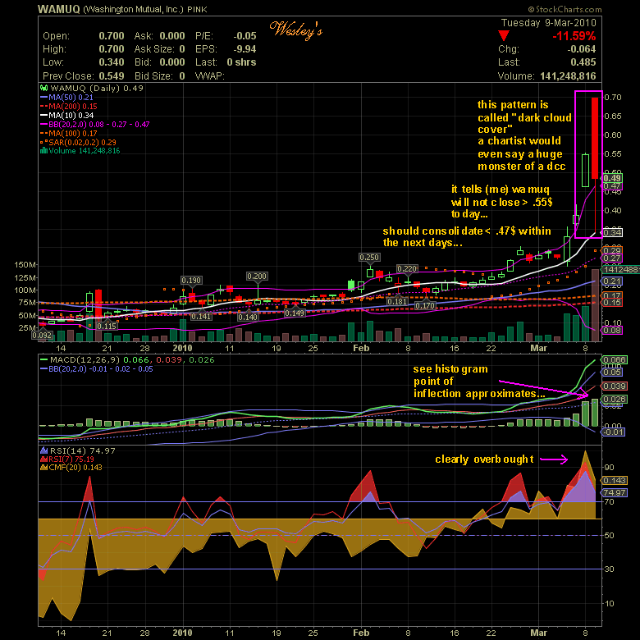
Task: Click the P/E value -0.05
Action: pyautogui.click(x=245, y=36)
